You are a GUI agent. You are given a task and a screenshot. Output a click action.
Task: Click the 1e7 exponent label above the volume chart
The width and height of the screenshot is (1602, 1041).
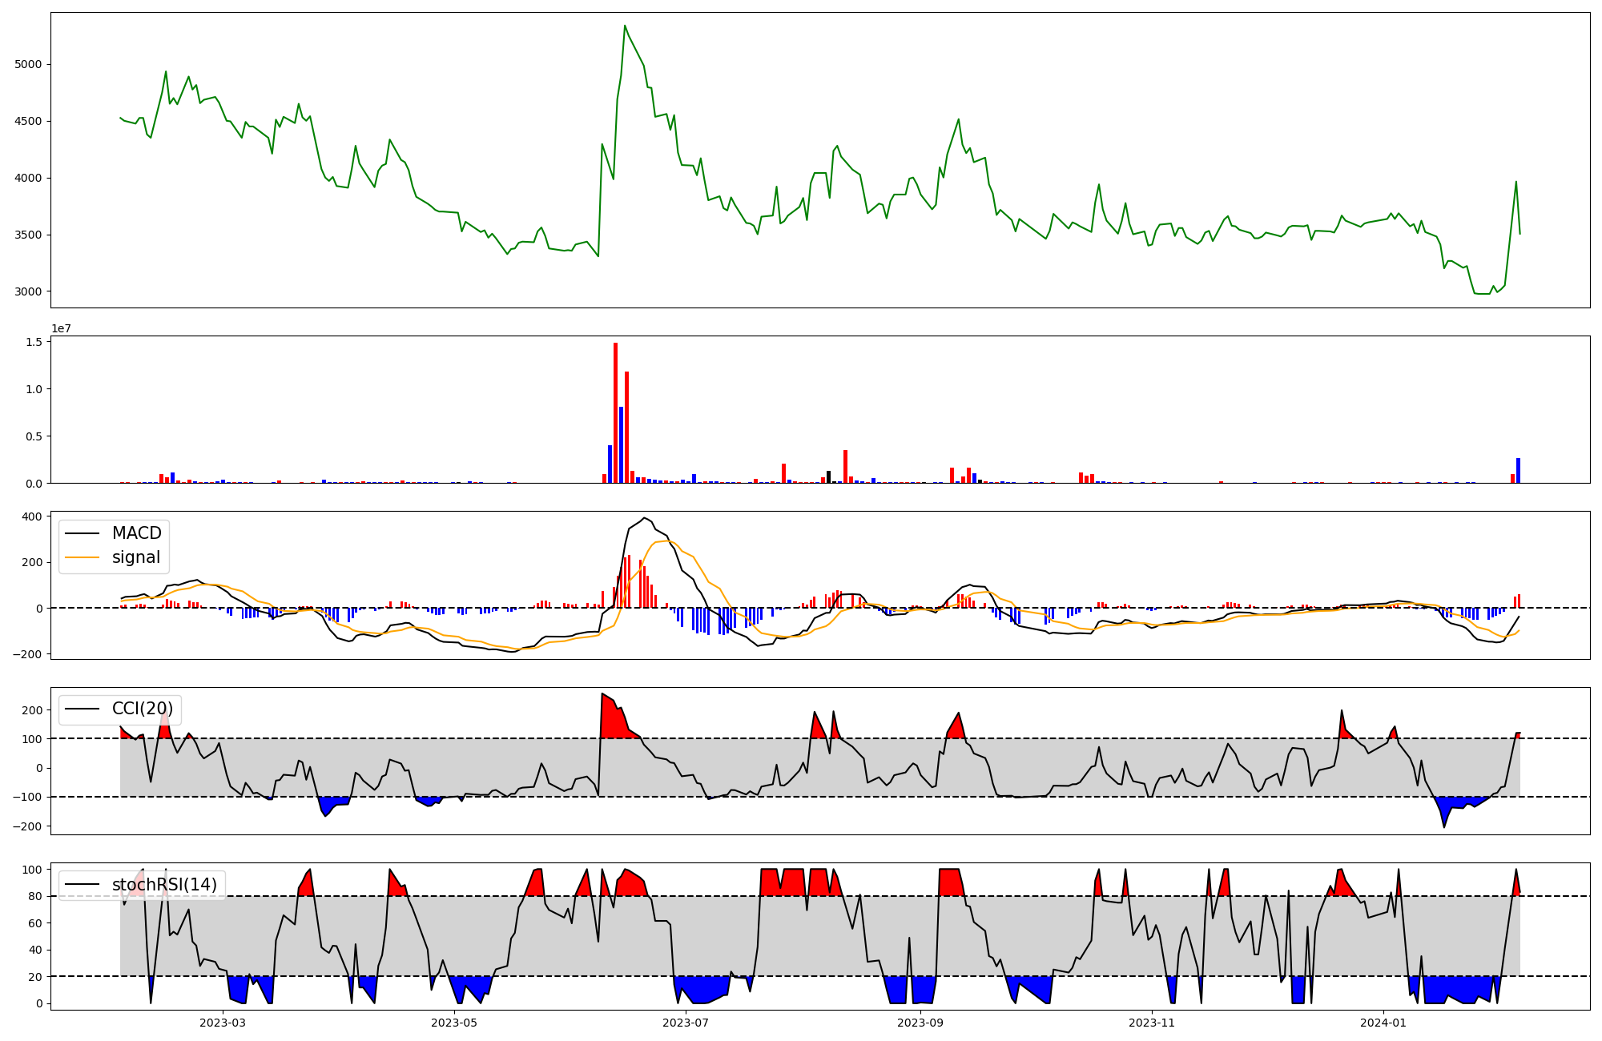tap(61, 329)
